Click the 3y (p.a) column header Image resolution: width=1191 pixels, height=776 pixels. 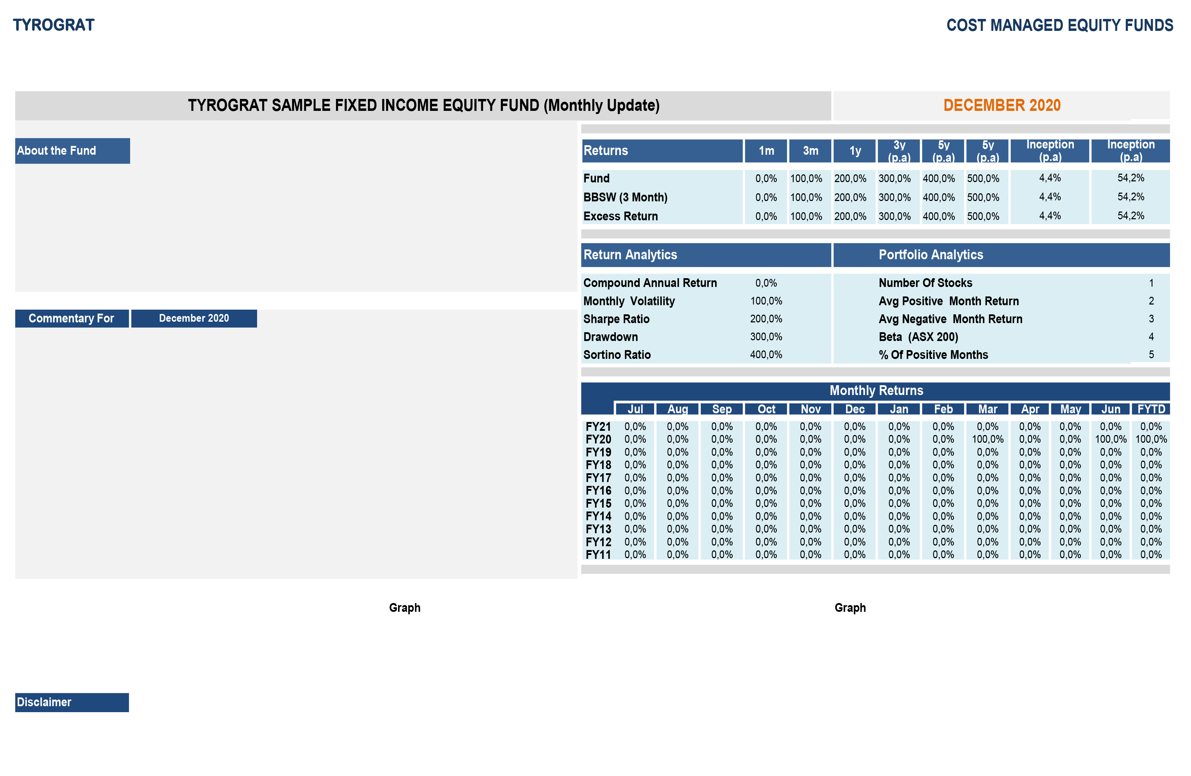point(899,151)
